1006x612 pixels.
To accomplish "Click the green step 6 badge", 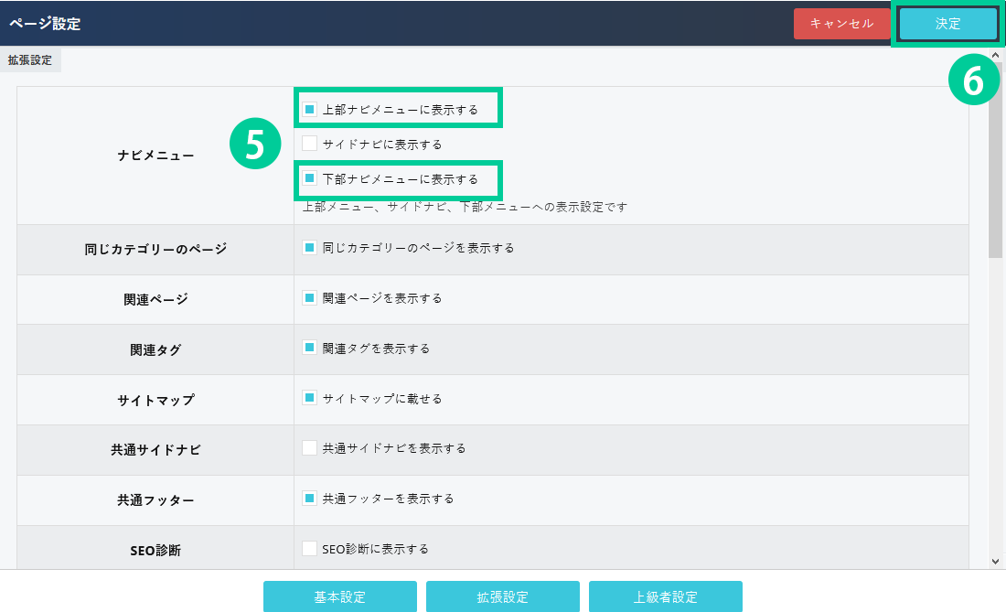I will click(x=973, y=81).
